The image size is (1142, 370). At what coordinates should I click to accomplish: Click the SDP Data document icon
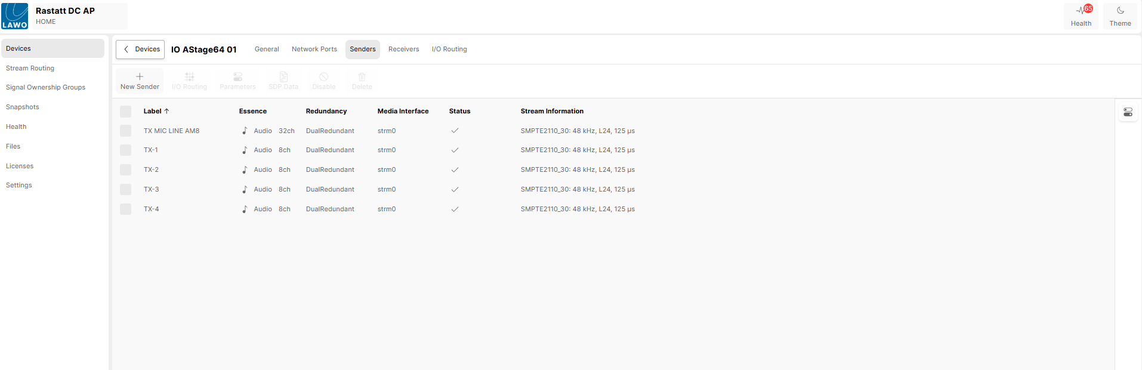click(x=283, y=77)
